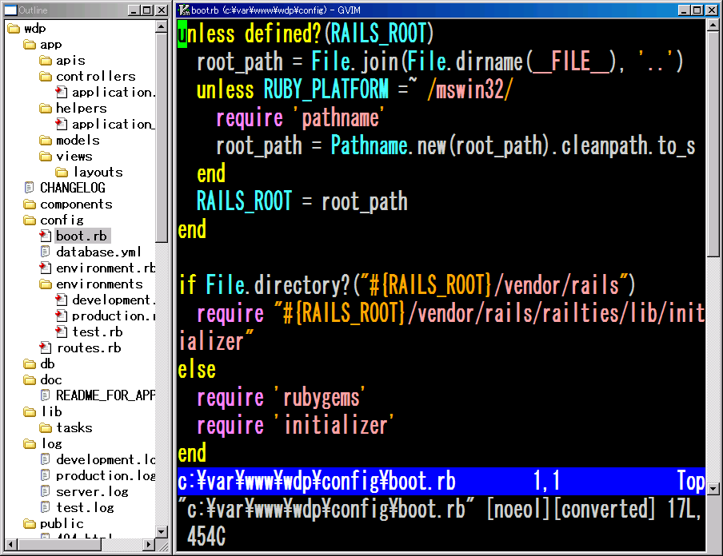Open the environments folder
The image size is (723, 556).
coord(99,284)
